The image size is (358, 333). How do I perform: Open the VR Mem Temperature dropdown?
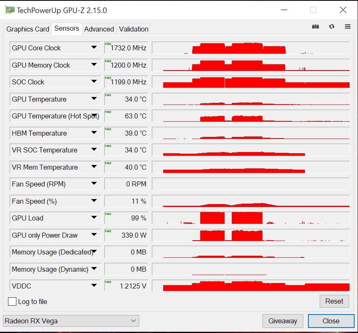click(94, 167)
